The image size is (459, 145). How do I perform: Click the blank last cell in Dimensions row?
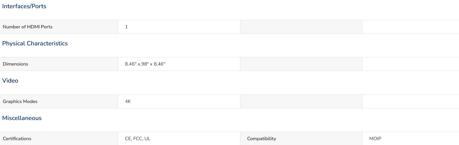(411, 64)
